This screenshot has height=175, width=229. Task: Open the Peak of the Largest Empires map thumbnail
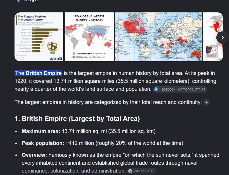coord(89,37)
